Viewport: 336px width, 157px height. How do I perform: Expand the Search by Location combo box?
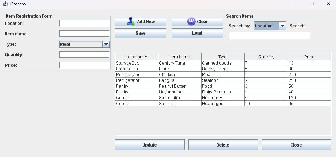coord(270,26)
